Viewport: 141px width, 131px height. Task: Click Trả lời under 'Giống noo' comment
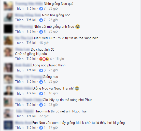(x=31, y=82)
